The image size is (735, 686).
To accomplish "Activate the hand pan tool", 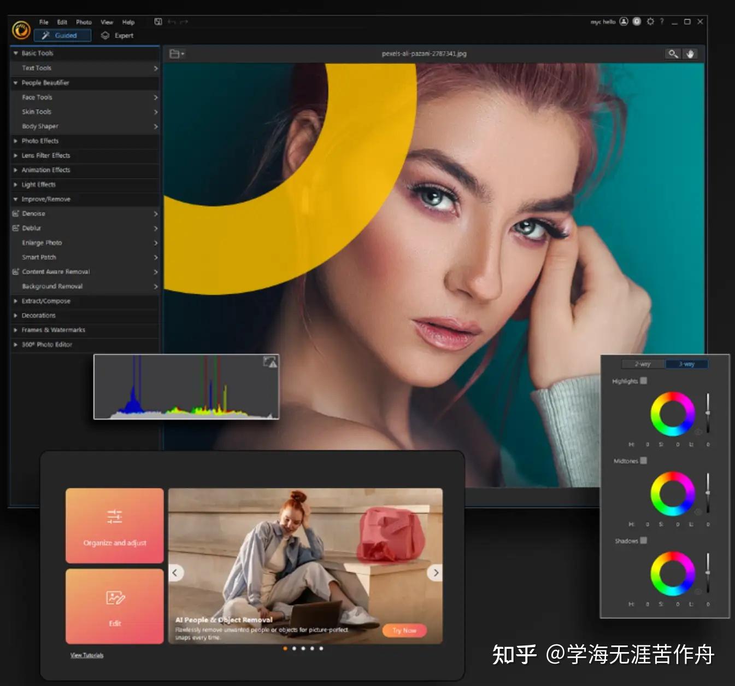I will coord(691,54).
